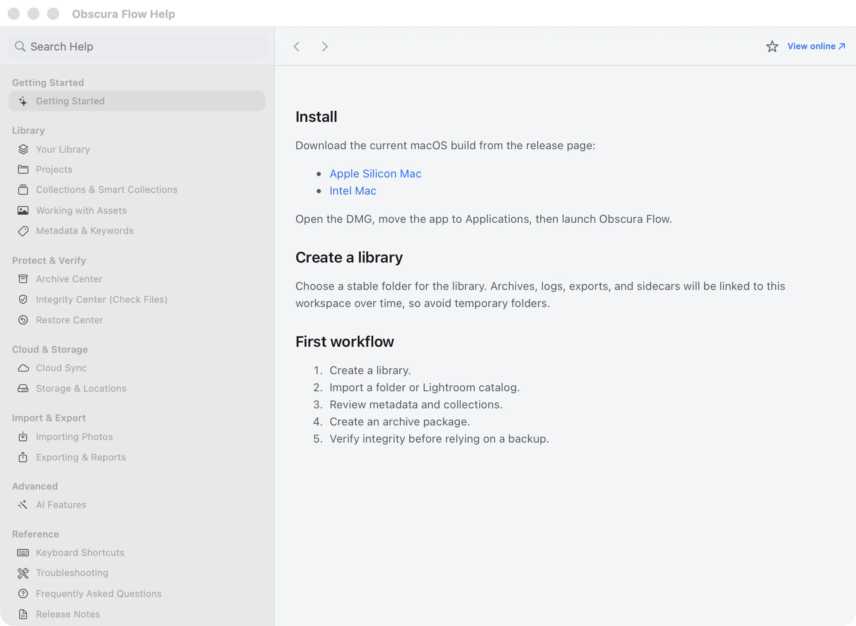856x626 pixels.
Task: Click the keyboard icon for Keyboard Shortcuts
Action: [x=23, y=553]
